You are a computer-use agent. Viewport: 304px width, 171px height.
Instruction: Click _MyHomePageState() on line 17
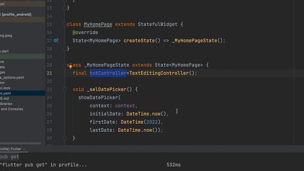pyautogui.click(x=197, y=40)
